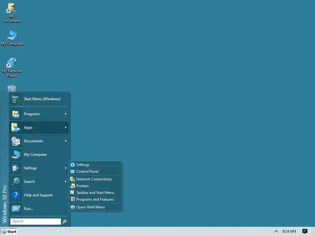Viewport: 315px width, 236px height.
Task: Open Network Connections
Action: 95,179
